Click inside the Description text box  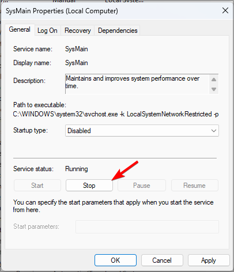click(x=137, y=84)
